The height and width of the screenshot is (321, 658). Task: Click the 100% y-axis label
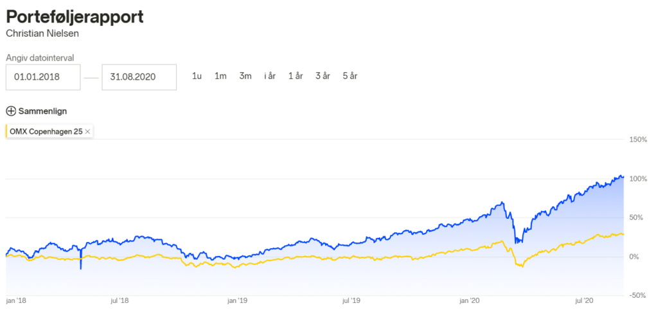point(638,179)
